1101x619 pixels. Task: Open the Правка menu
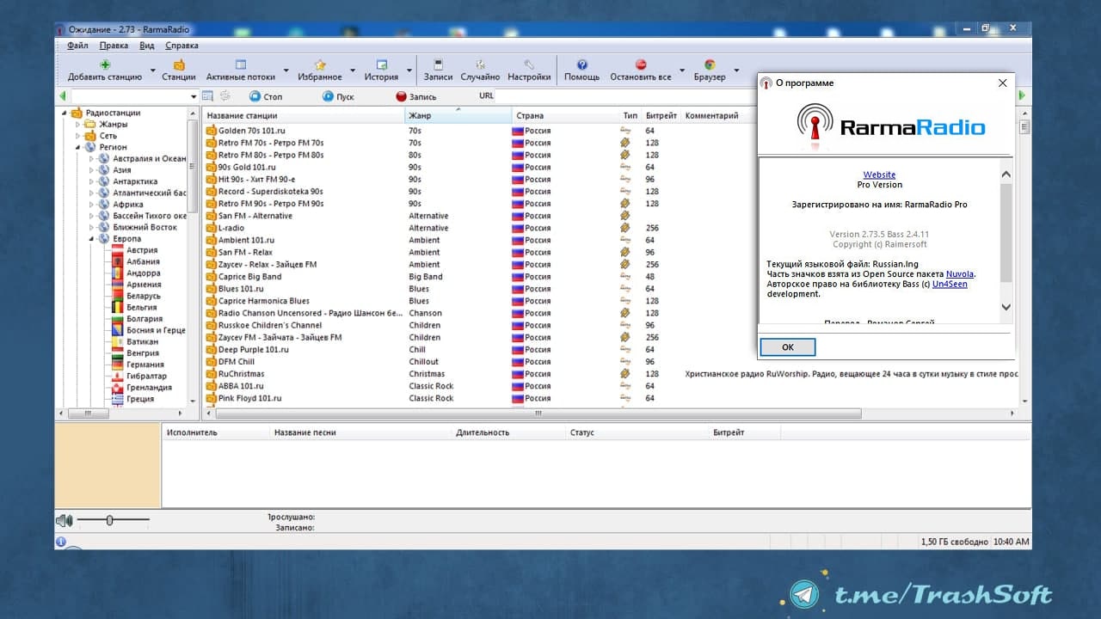tap(114, 46)
